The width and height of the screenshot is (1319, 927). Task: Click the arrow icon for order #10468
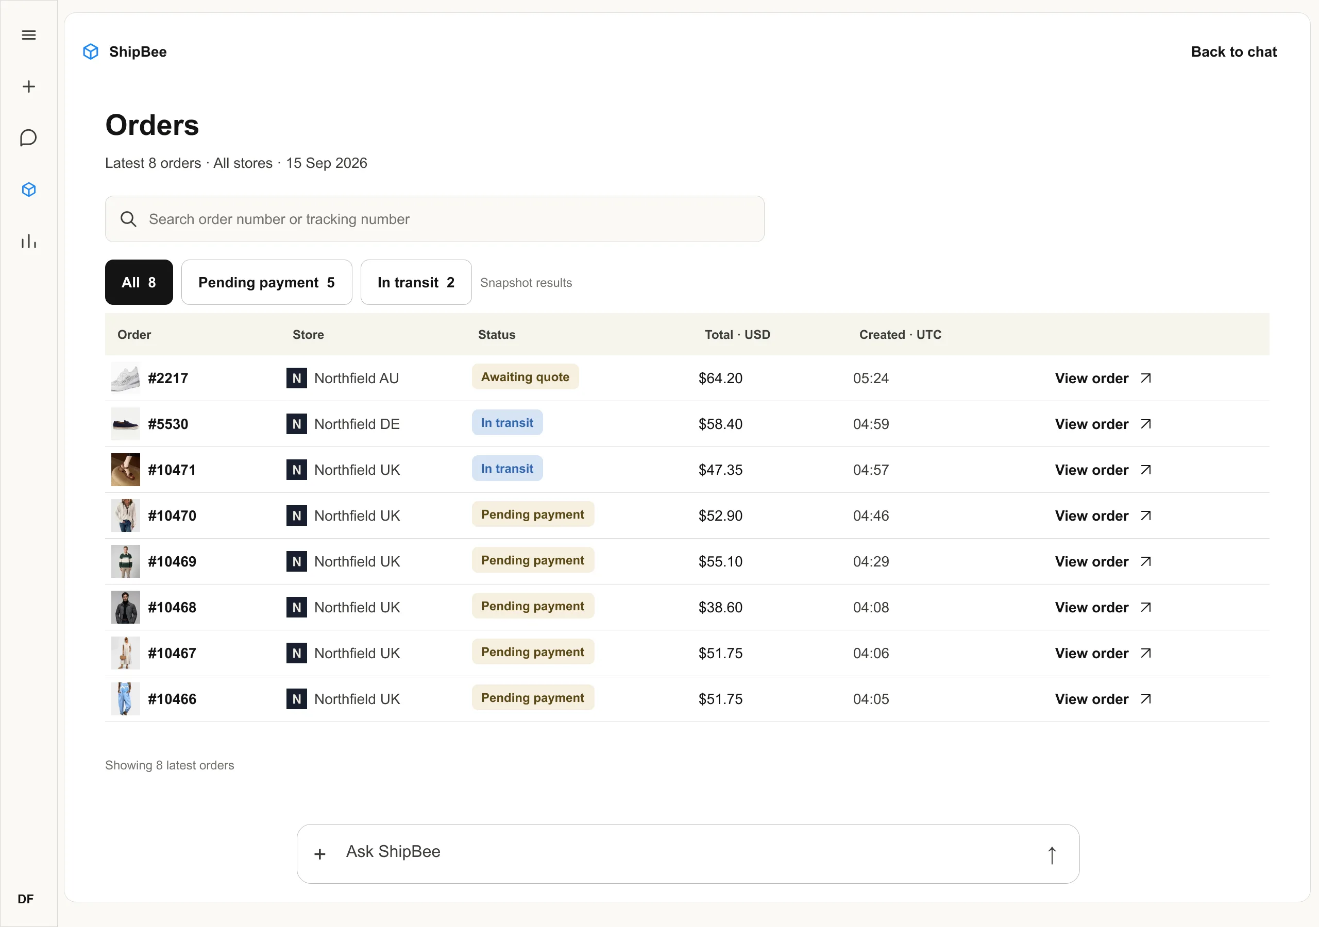(1146, 607)
